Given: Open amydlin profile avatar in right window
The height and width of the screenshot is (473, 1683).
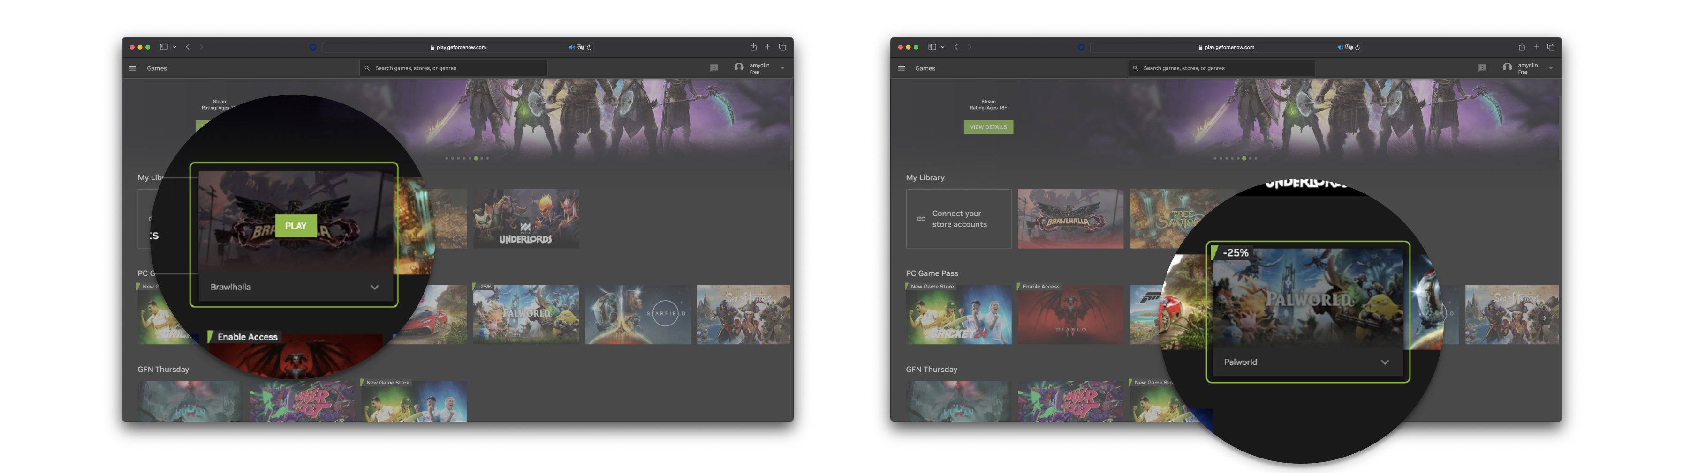Looking at the screenshot, I should [1507, 67].
